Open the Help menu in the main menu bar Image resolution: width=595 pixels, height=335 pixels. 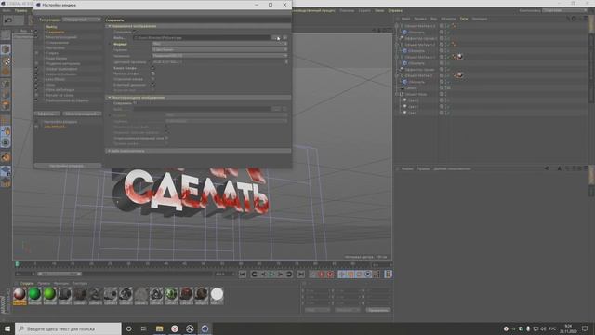(395, 10)
